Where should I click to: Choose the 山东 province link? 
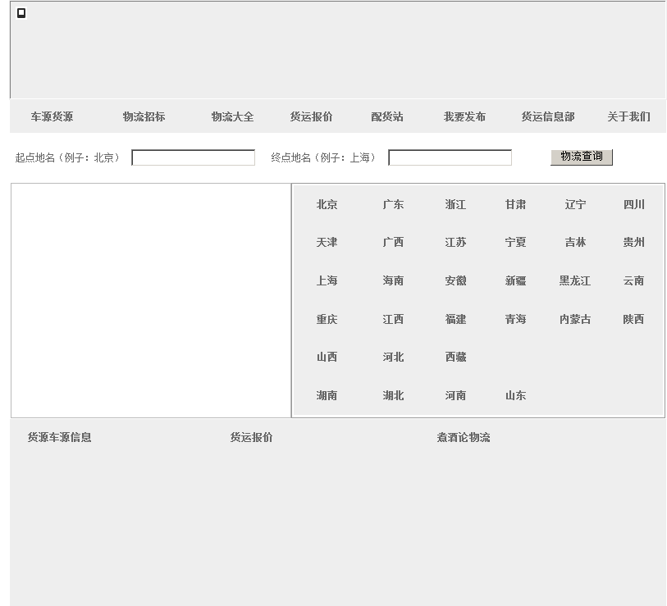515,396
